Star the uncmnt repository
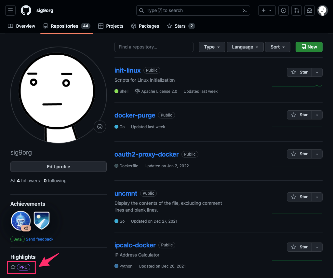Image resolution: width=333 pixels, height=278 pixels. point(299,197)
